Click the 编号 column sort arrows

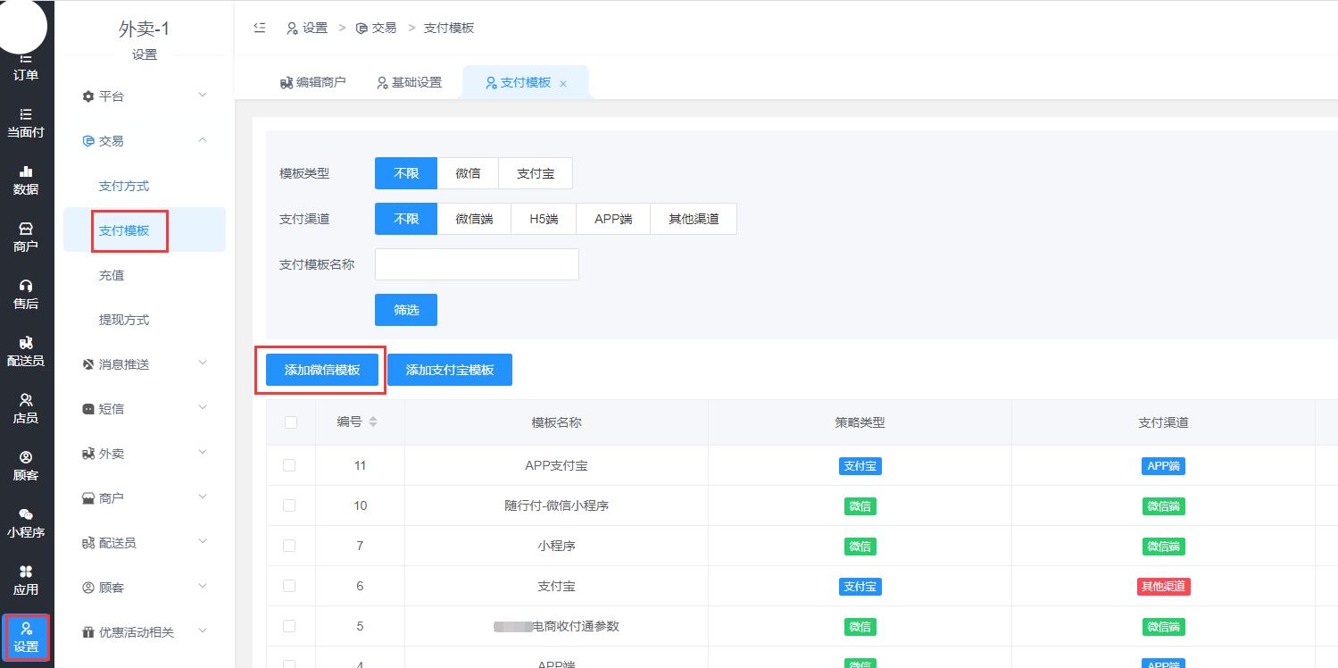tap(373, 422)
